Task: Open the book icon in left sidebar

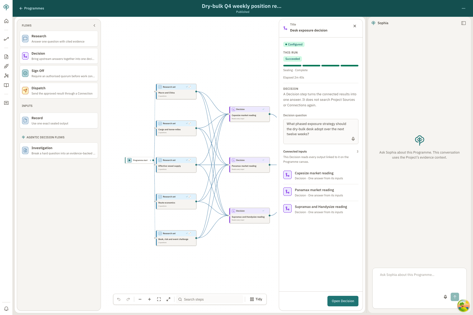Action: tap(6, 85)
